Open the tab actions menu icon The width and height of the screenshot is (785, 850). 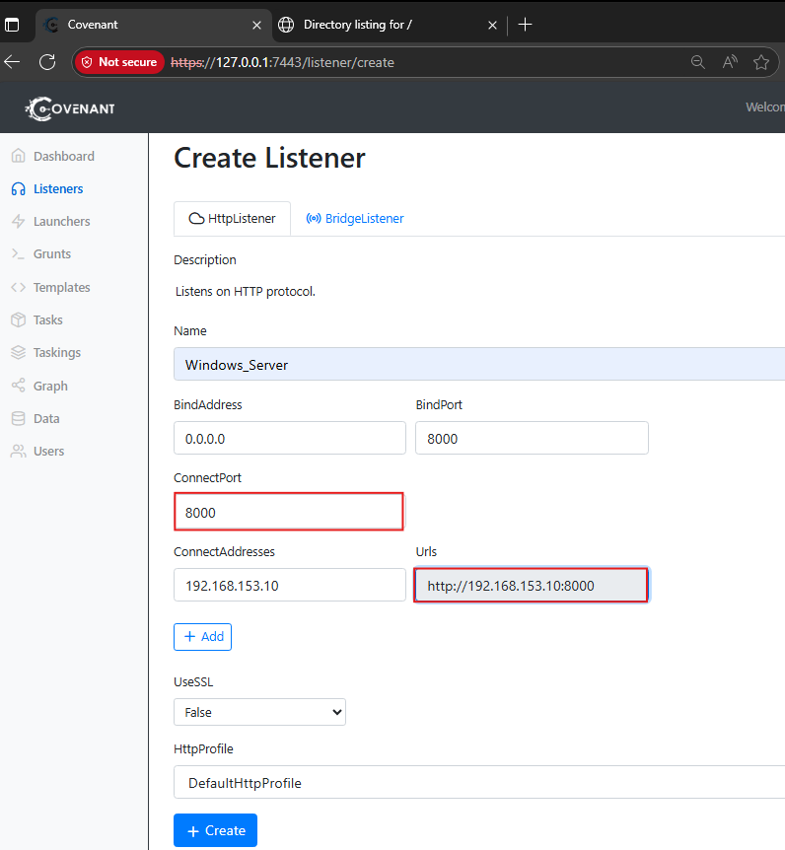pyautogui.click(x=12, y=25)
